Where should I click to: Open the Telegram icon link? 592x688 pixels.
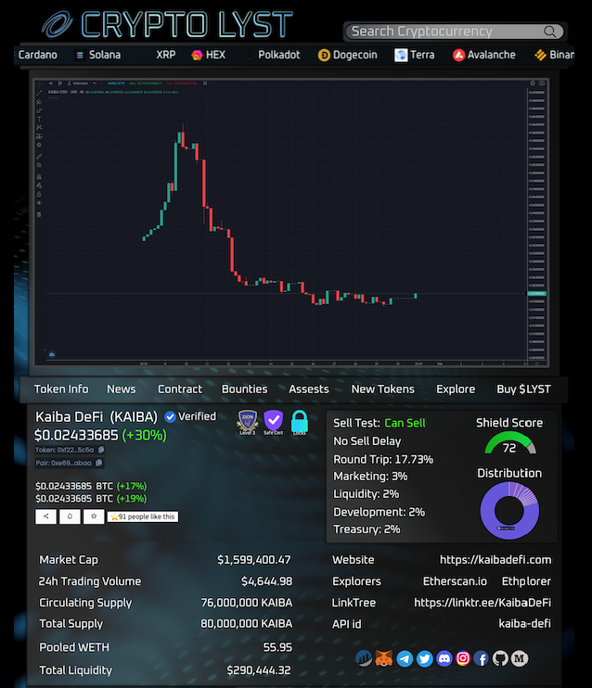(x=405, y=658)
